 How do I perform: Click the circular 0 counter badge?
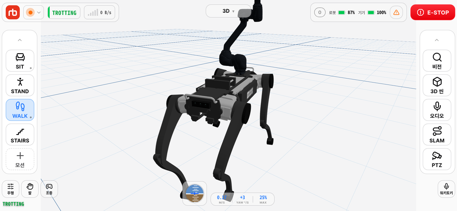(x=320, y=13)
